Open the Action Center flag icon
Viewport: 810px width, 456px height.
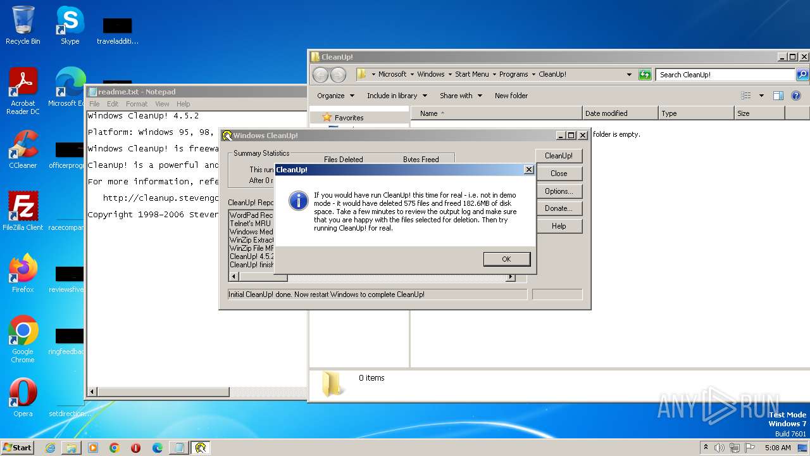(750, 448)
